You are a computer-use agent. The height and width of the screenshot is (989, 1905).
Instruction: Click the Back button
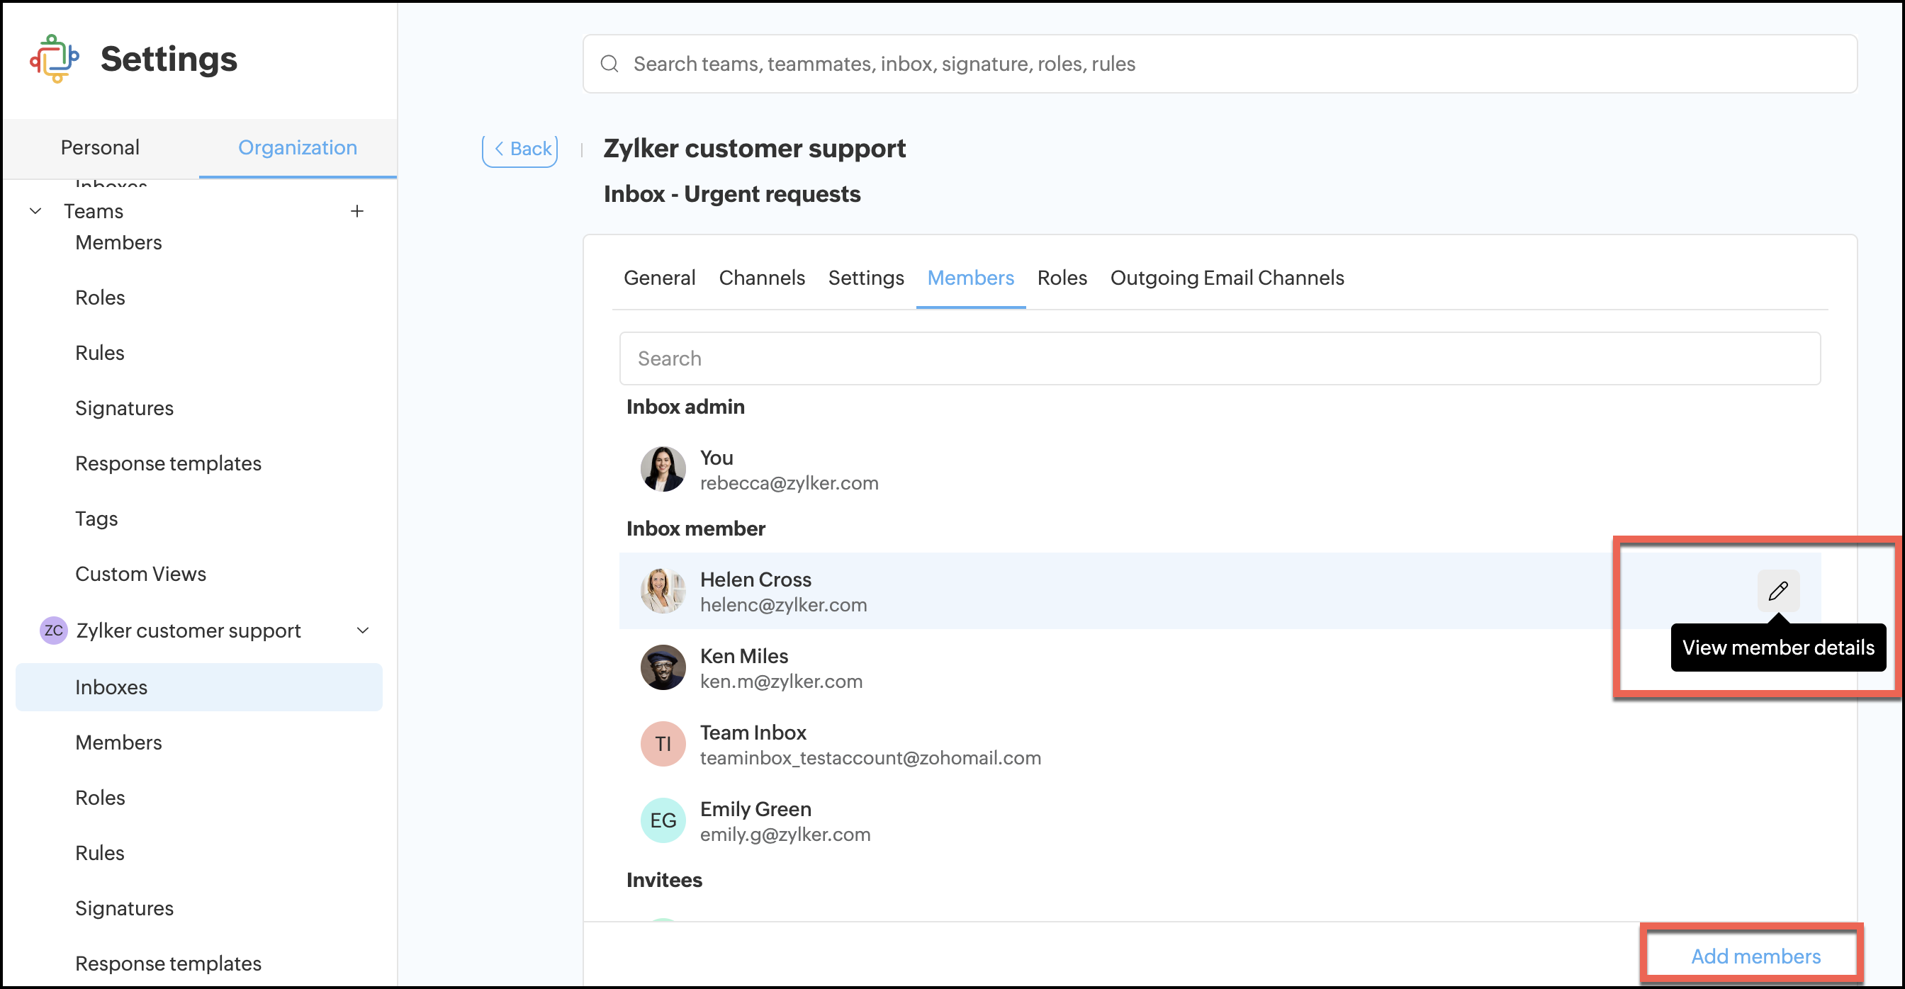pyautogui.click(x=520, y=149)
